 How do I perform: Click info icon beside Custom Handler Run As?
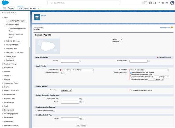click(x=83, y=102)
